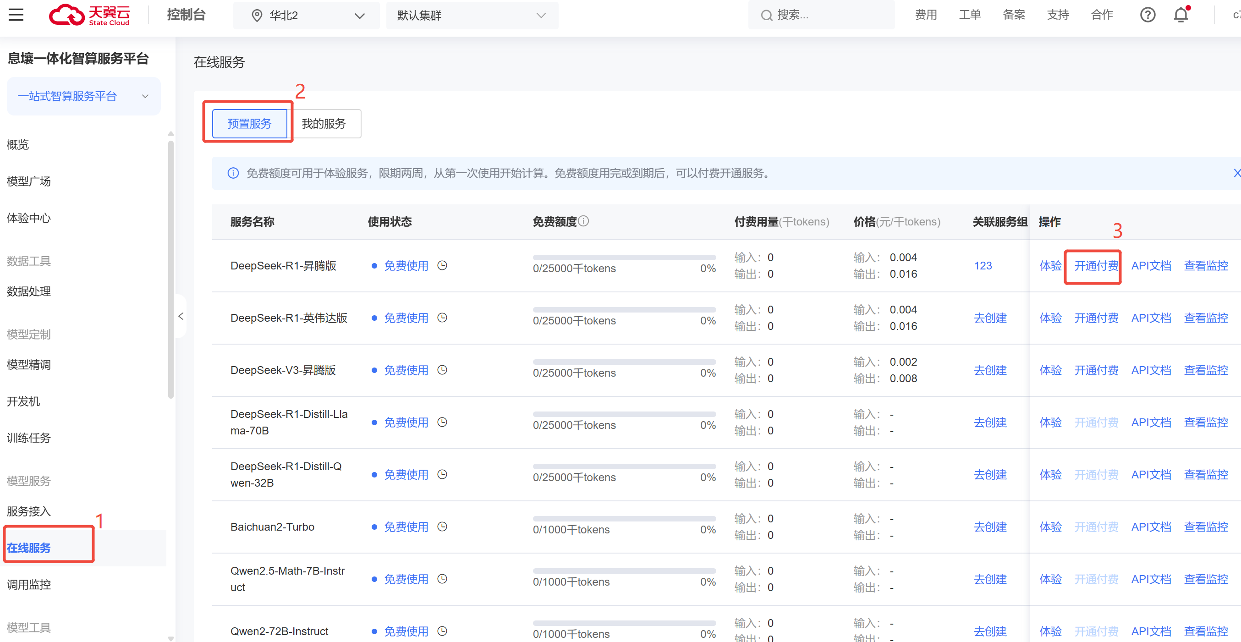This screenshot has height=642, width=1241.
Task: Click the location pin icon beside 华北2
Action: (x=257, y=16)
